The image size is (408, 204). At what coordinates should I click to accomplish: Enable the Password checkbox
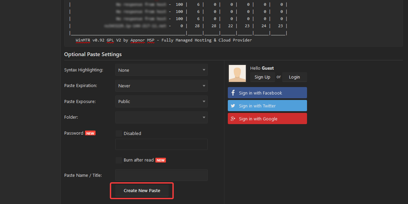119,134
